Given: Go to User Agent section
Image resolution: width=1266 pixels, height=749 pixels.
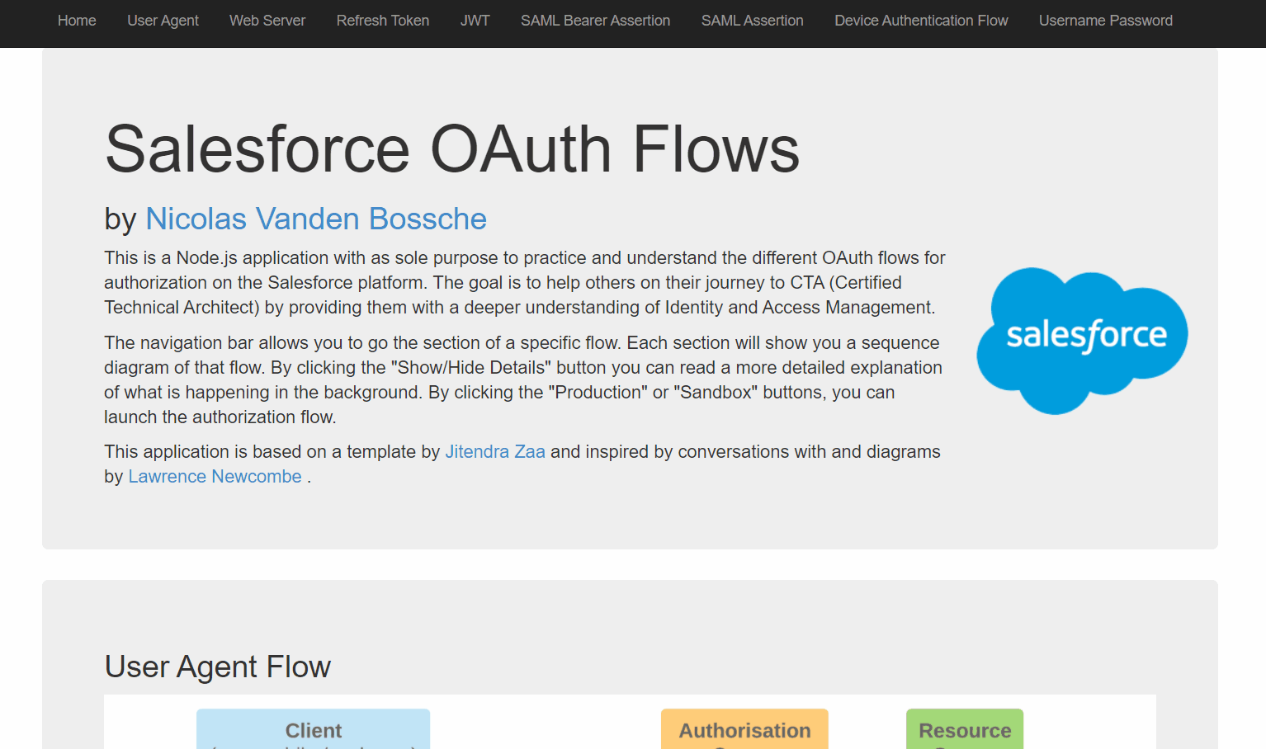Looking at the screenshot, I should (x=163, y=21).
